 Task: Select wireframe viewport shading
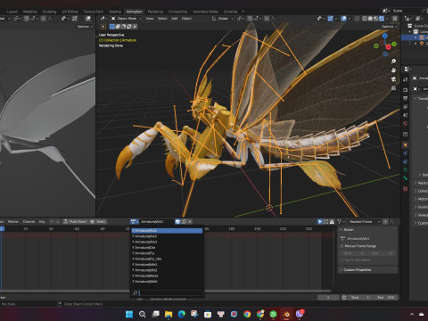coord(365,19)
